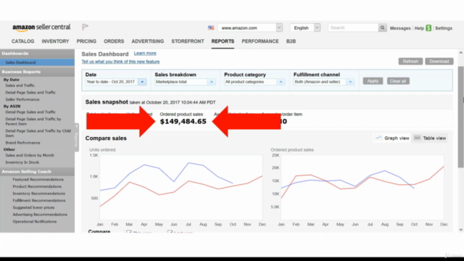
Task: Click the flag icon beside the logo
Action: click(x=86, y=28)
